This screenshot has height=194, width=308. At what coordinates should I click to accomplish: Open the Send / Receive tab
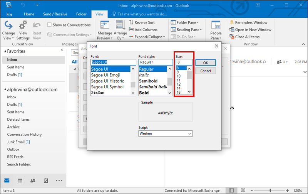[55, 14]
